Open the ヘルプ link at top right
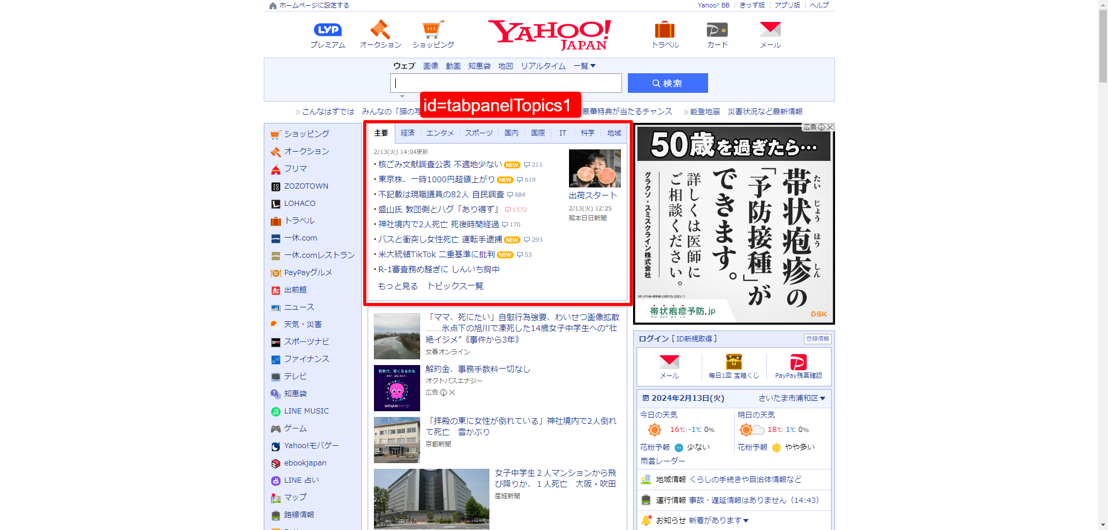1108x530 pixels. click(819, 5)
